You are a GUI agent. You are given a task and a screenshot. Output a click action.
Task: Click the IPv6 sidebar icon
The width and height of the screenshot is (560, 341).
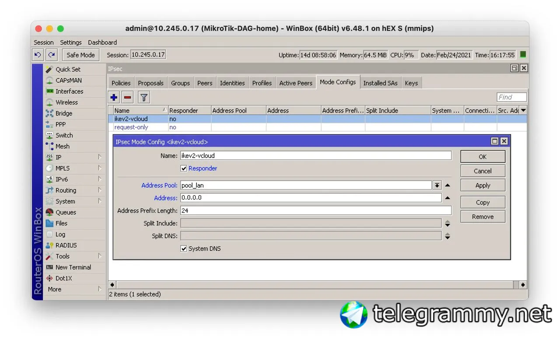tap(50, 179)
